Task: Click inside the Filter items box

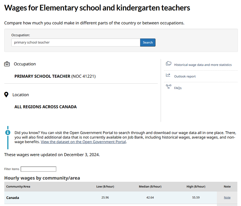Action: tap(38, 169)
